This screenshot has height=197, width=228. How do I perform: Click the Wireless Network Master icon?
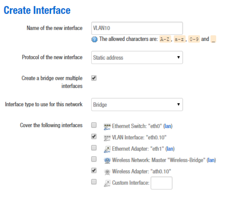click(x=107, y=160)
